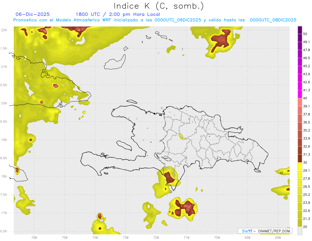Click the colorbar value "36.5"

click(x=307, y=122)
